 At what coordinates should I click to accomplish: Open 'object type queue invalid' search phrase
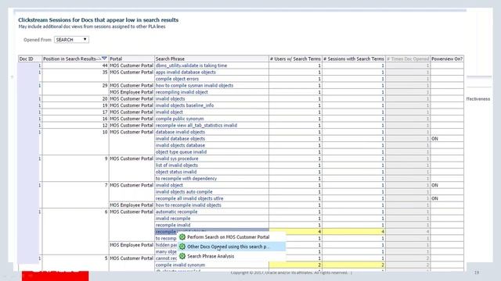[x=181, y=152]
